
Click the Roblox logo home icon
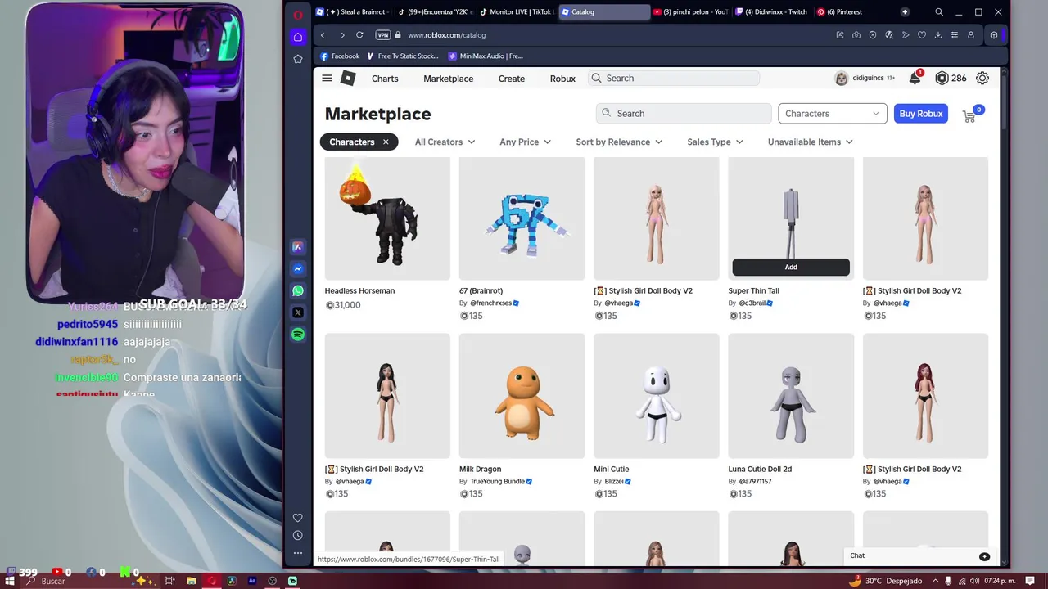(348, 79)
